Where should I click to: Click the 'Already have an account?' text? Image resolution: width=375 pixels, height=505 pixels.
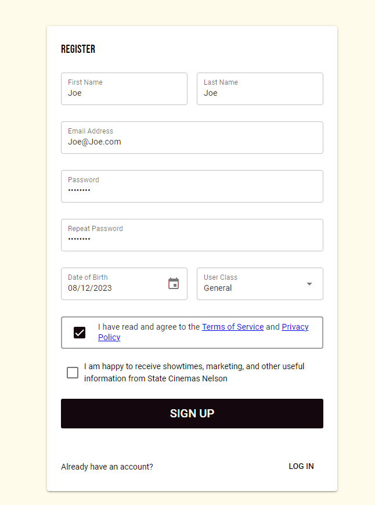(107, 467)
